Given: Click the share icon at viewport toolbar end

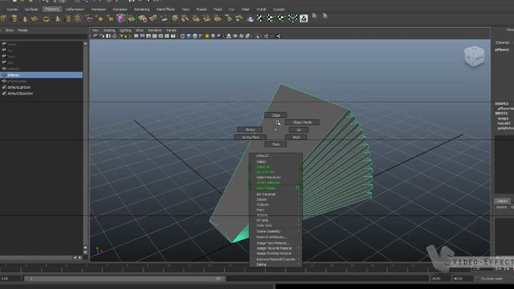Looking at the screenshot, I should click(x=278, y=36).
